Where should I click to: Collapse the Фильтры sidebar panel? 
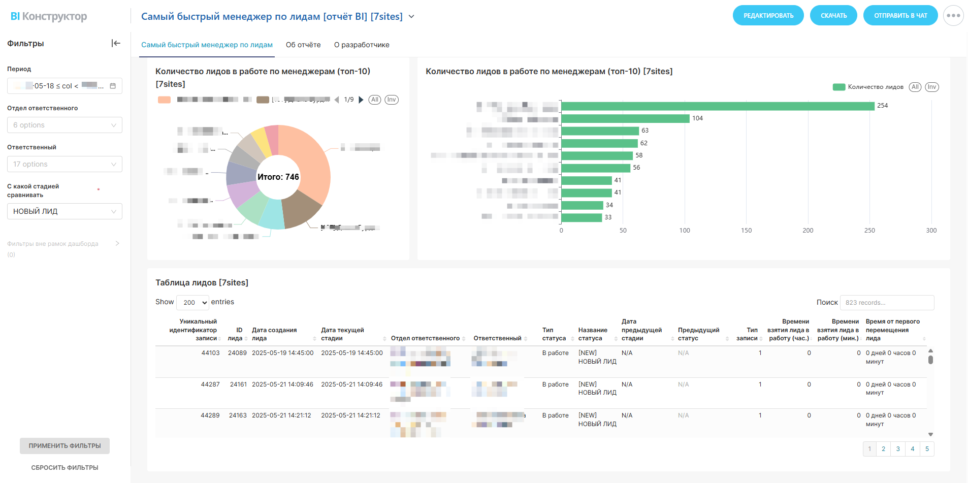[116, 44]
